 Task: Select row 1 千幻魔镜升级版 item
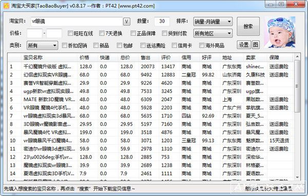[x=151, y=67]
